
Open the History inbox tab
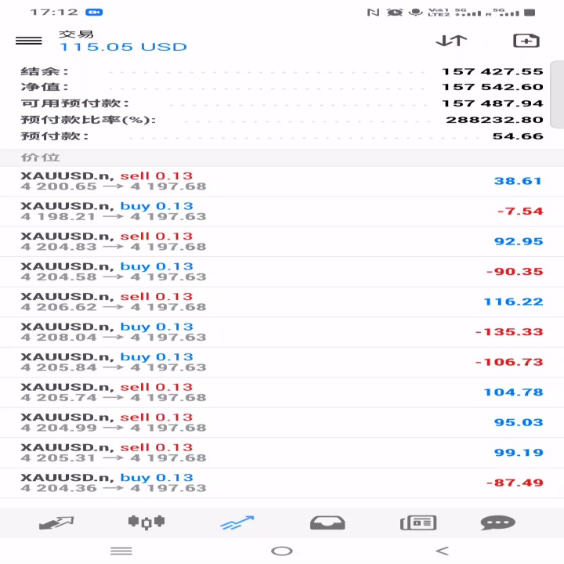tap(327, 522)
